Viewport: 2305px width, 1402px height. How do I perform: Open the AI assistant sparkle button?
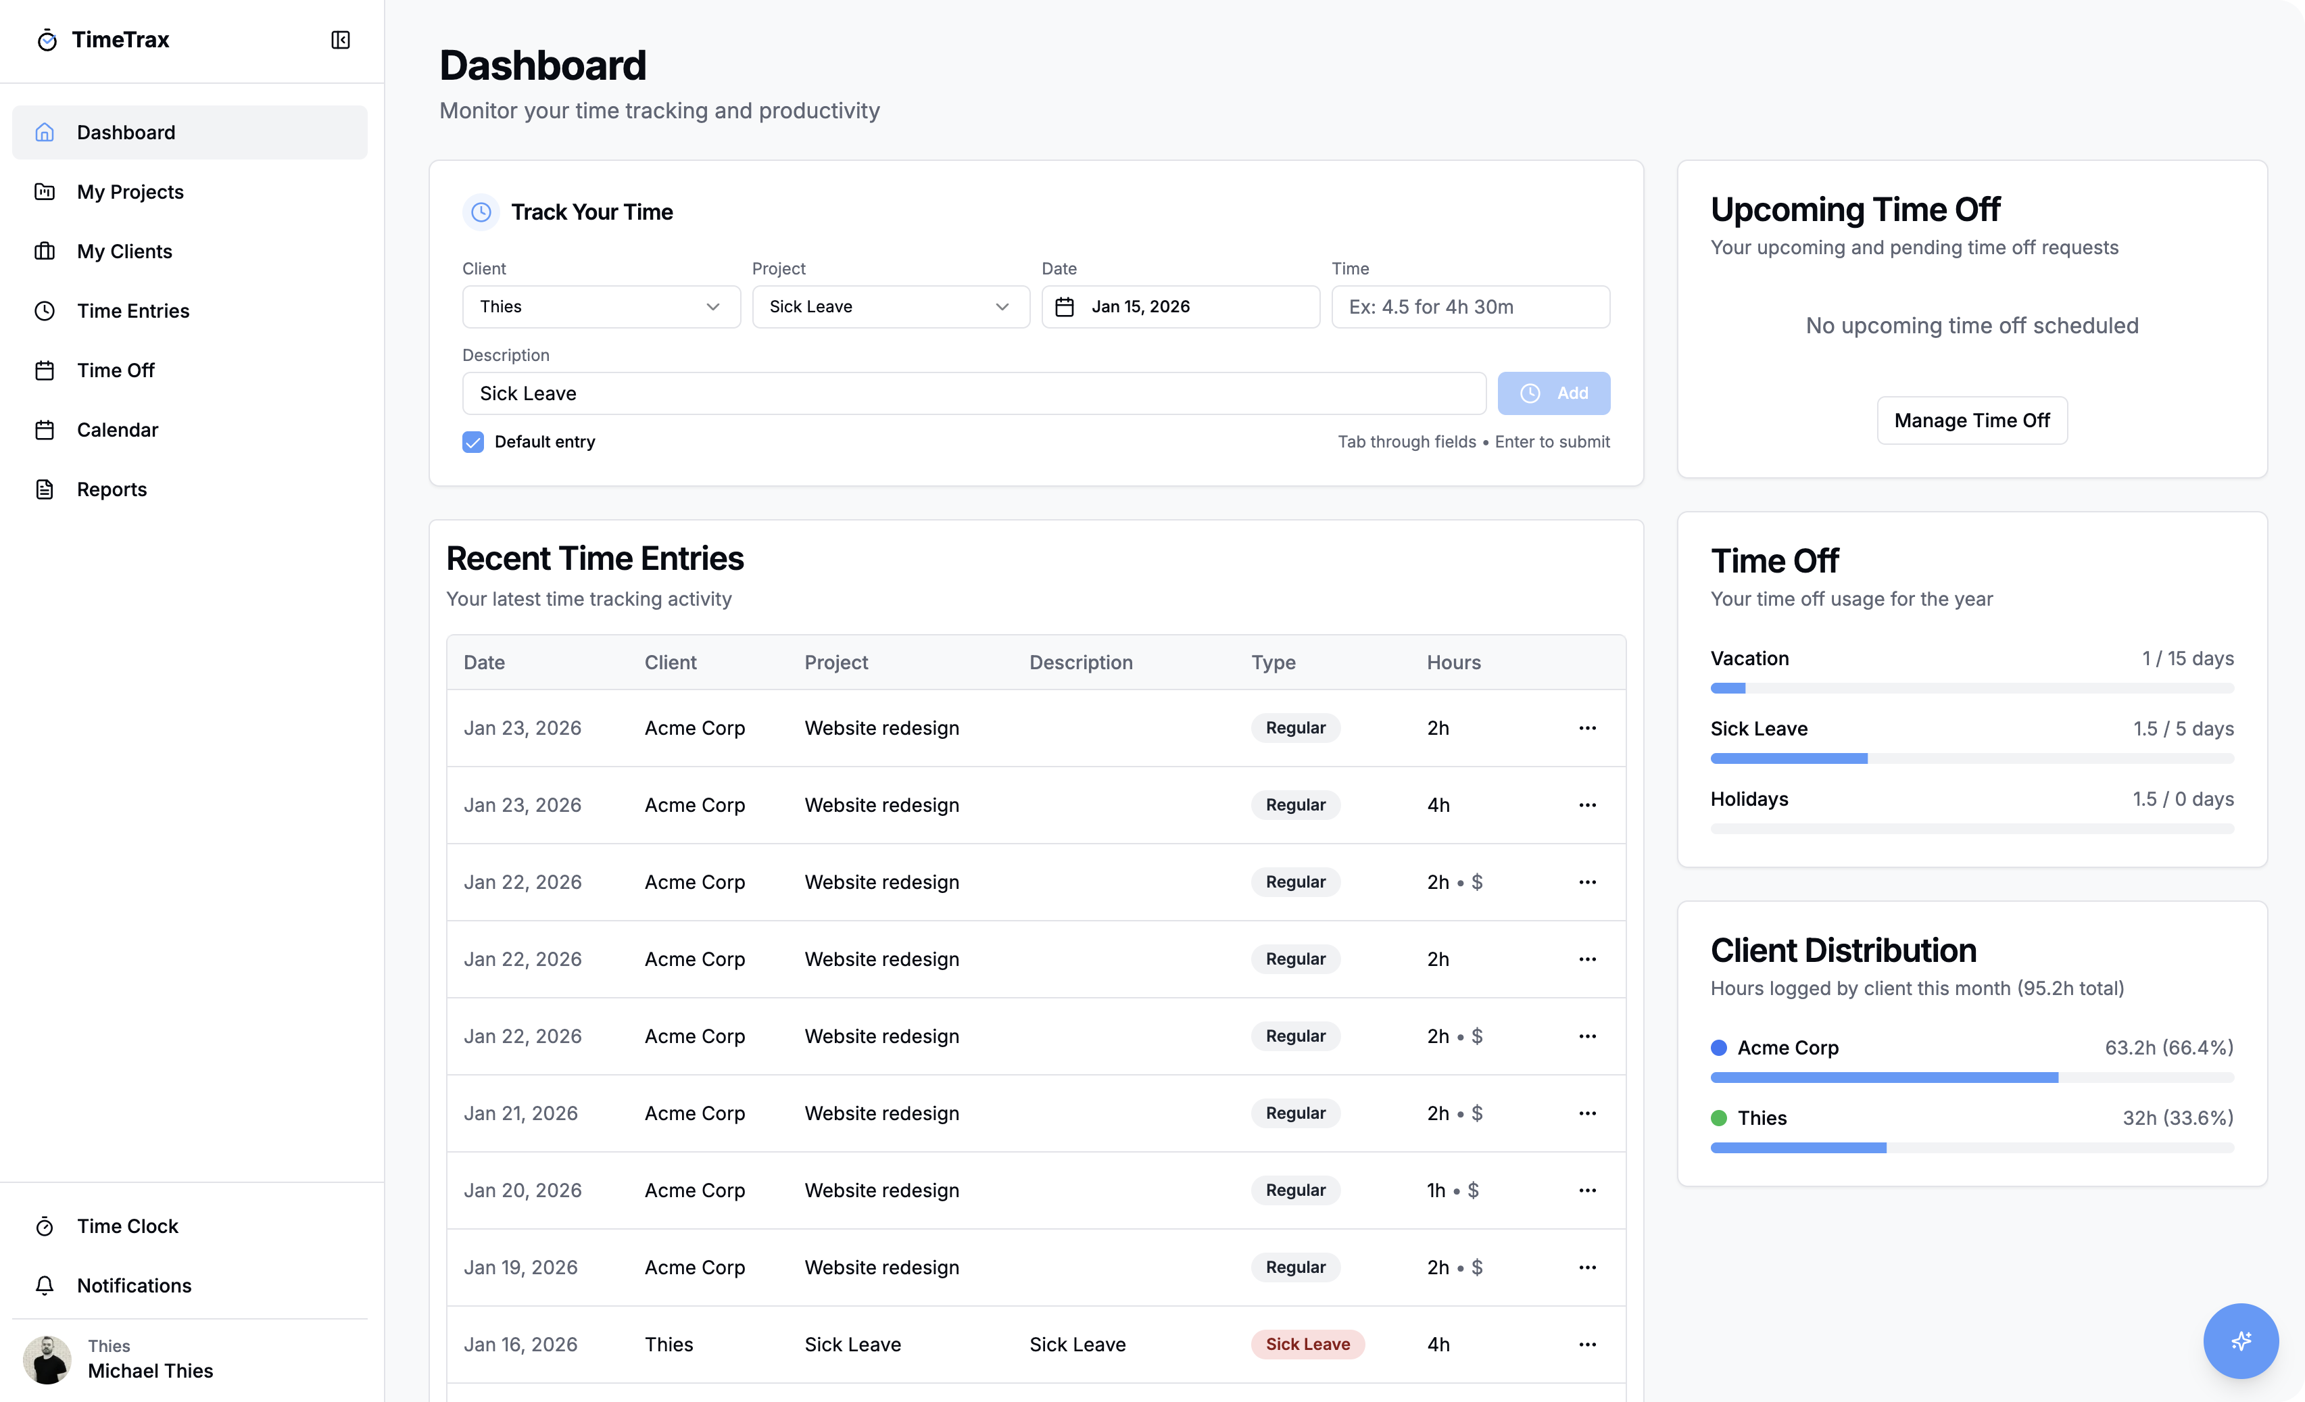point(2241,1340)
